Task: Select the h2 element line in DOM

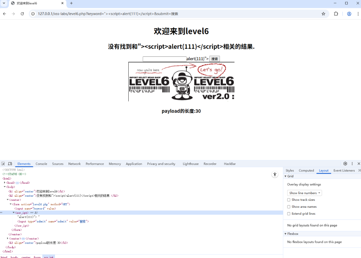Action: pyautogui.click(x=63, y=196)
